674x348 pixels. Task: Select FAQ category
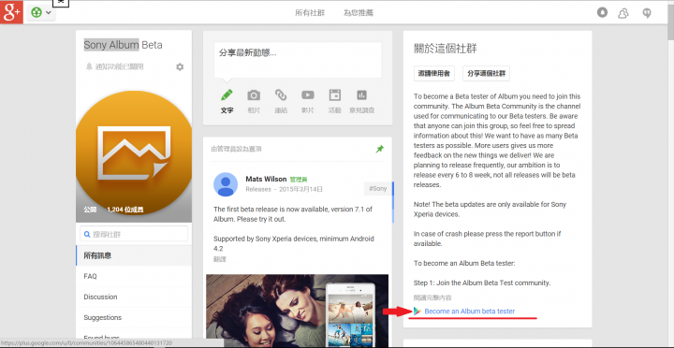tap(134, 276)
